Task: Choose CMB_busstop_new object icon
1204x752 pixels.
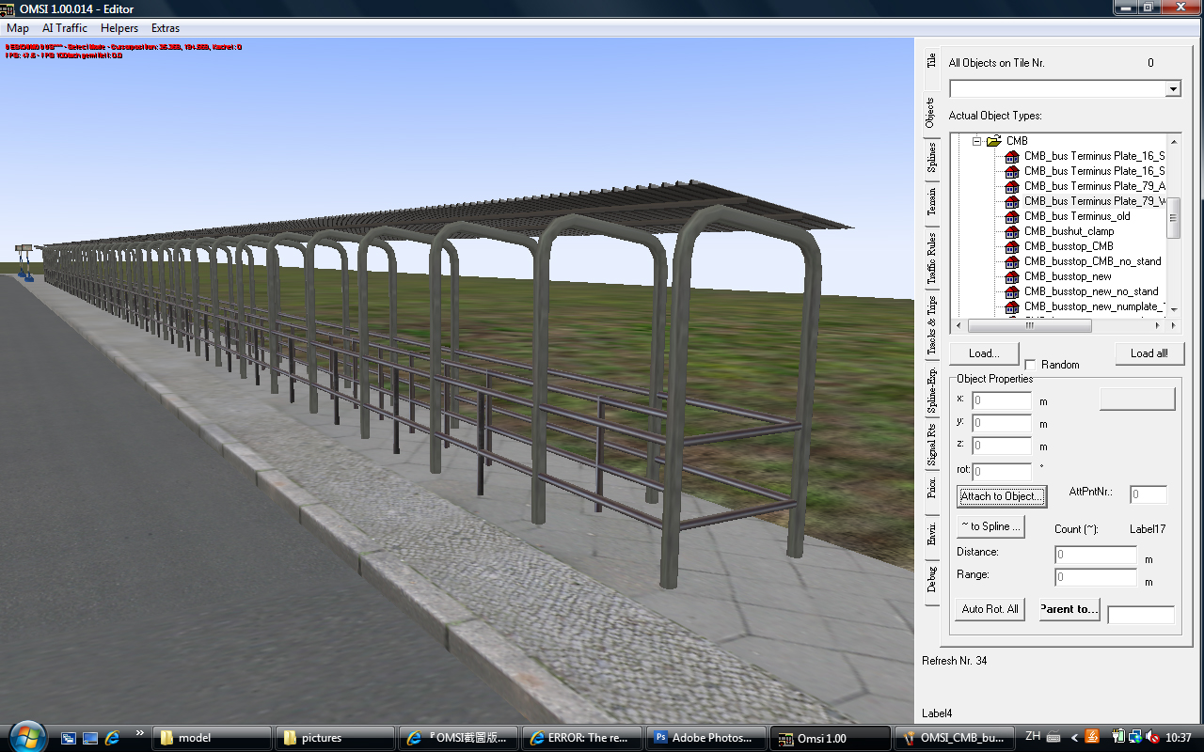Action: point(1011,276)
